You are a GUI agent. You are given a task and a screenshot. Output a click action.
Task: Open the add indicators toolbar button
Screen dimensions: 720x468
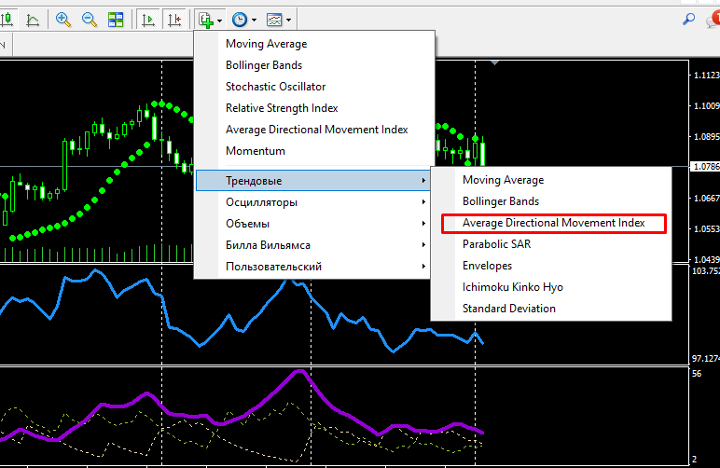(206, 20)
